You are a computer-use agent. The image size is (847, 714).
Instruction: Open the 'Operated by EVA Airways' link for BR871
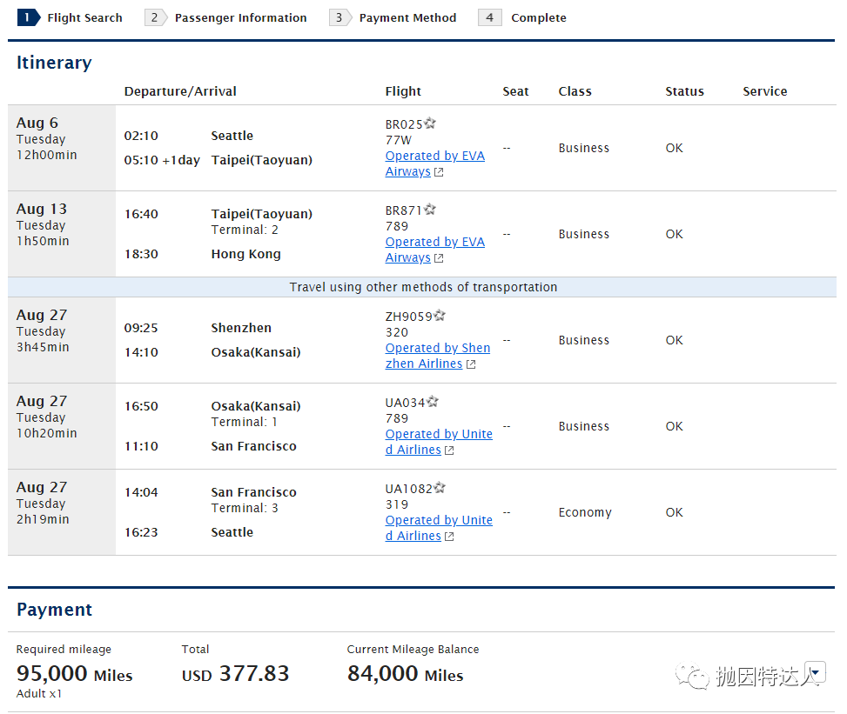(435, 250)
